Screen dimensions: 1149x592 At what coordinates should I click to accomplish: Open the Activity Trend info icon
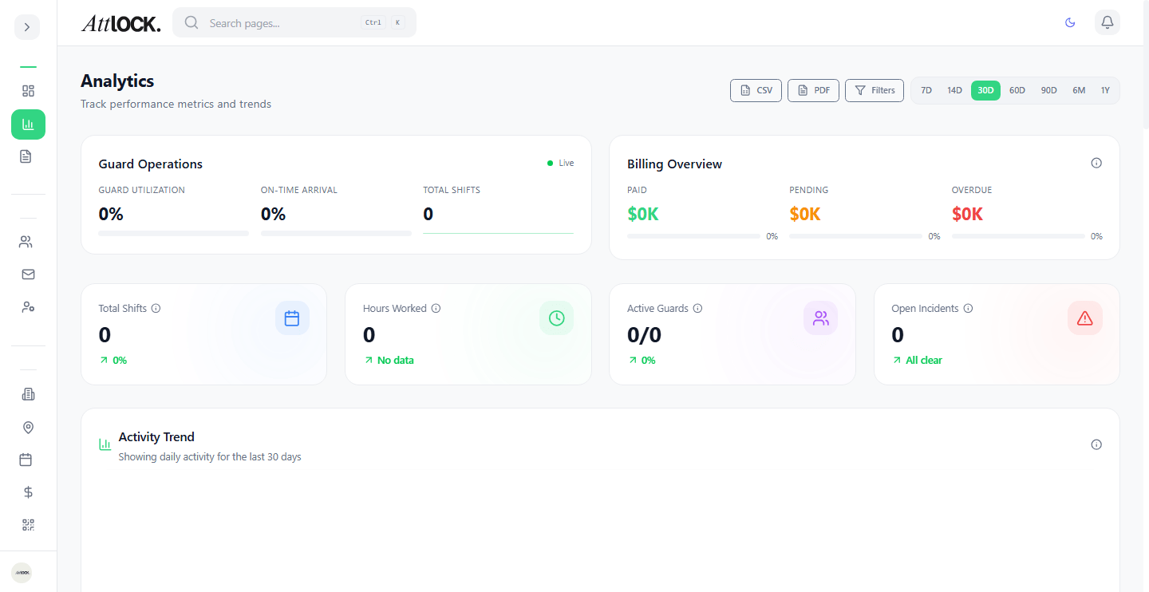pyautogui.click(x=1096, y=444)
